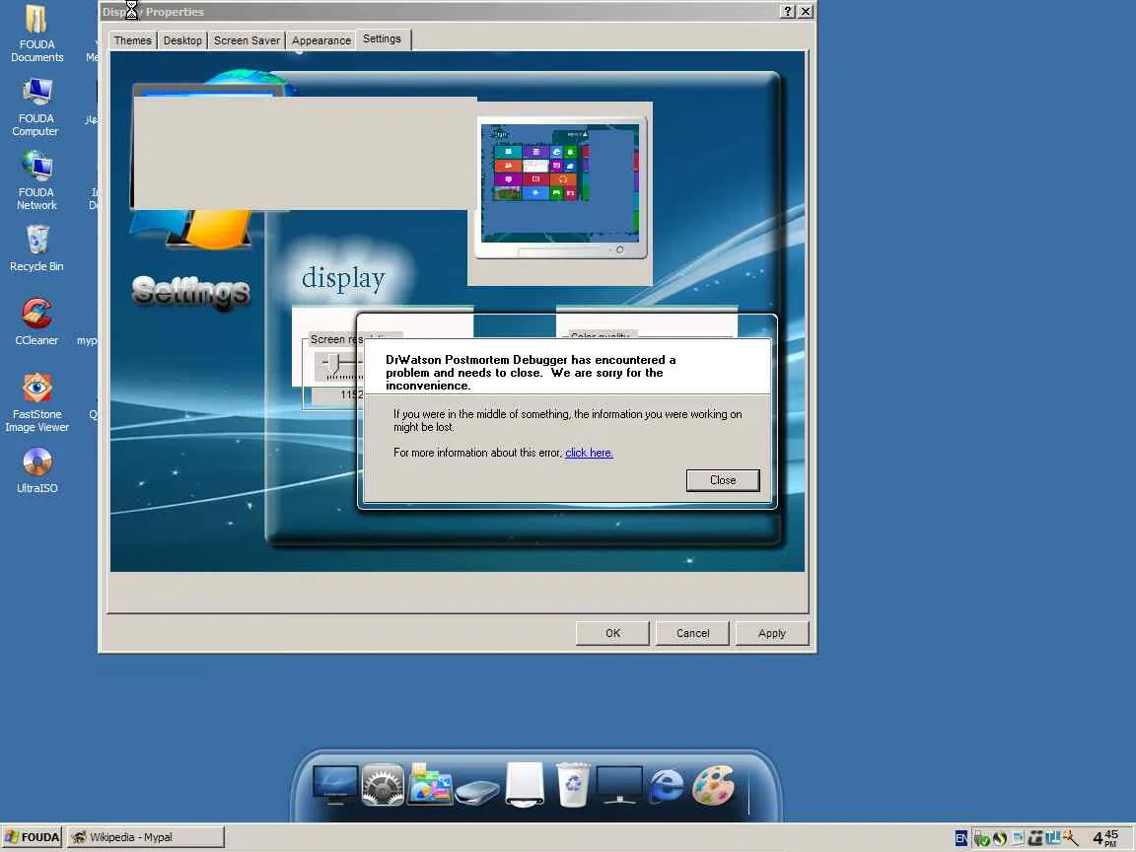Open the optical disc drive icon in dock

[525, 784]
